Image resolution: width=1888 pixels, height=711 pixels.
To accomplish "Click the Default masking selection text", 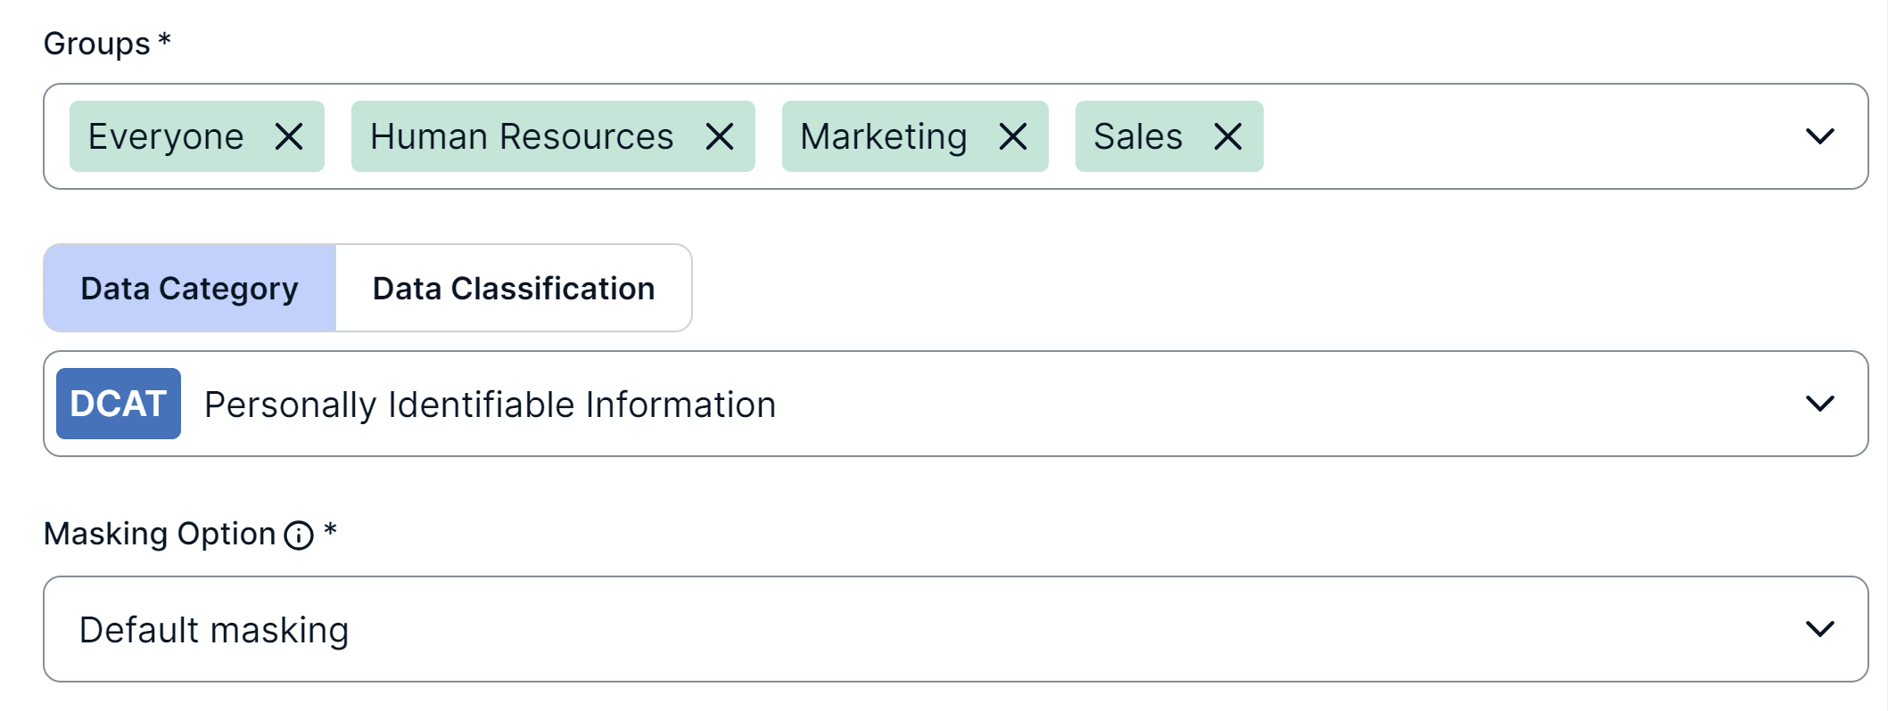I will 214,630.
